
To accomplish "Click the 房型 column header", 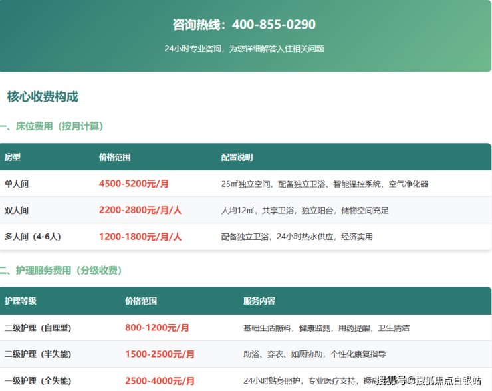I will 13,158.
